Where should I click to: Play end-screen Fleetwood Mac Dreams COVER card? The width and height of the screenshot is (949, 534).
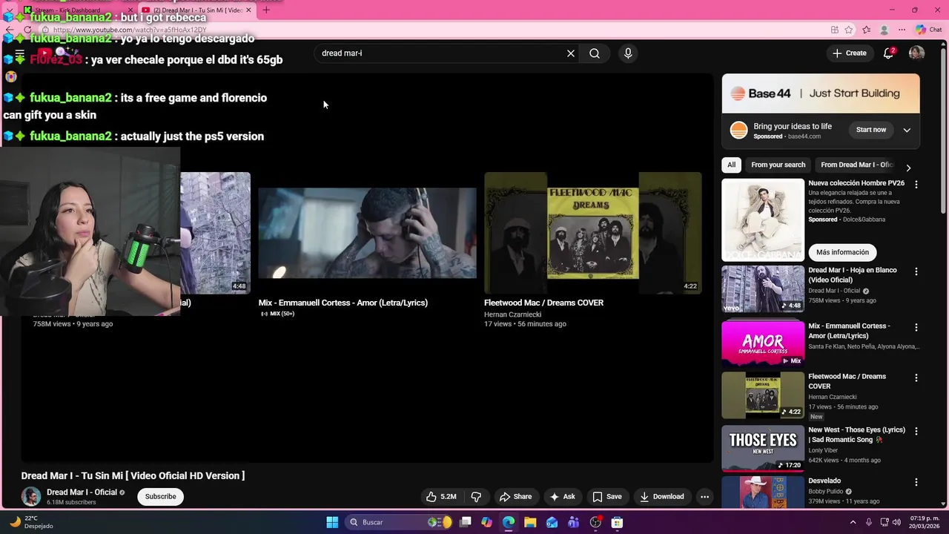point(593,233)
